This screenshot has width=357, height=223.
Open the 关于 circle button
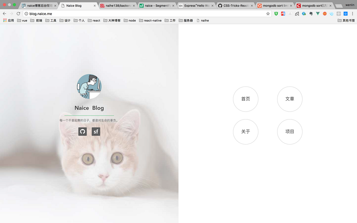(x=246, y=132)
